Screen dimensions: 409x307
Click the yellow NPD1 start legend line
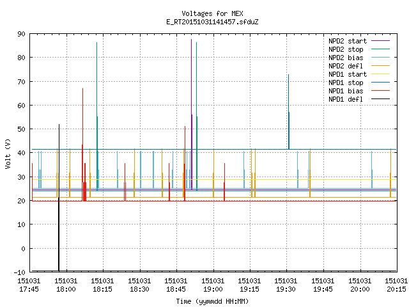(x=380, y=74)
